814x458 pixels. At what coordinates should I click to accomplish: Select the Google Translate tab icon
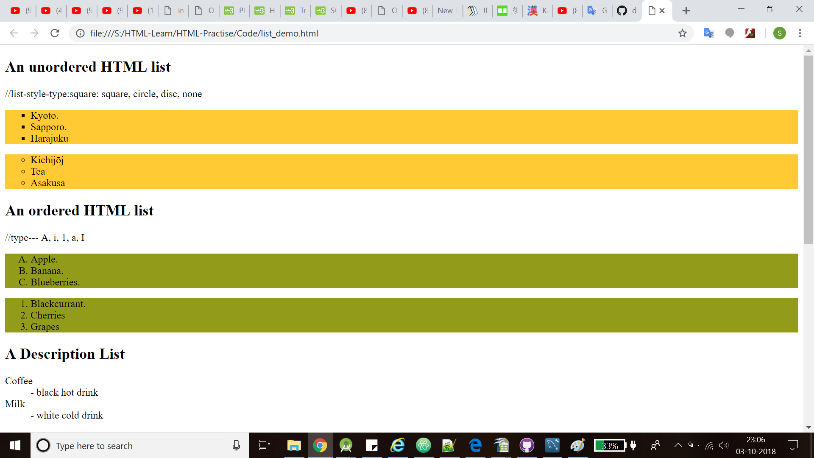click(x=592, y=11)
